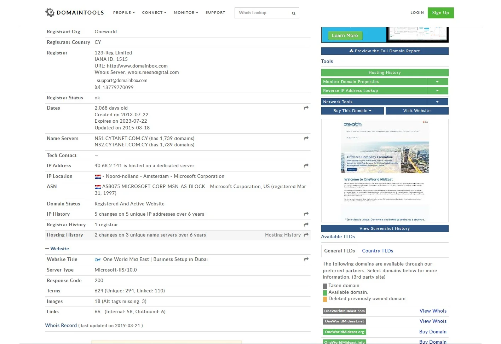Open the Support menu item
The width and height of the screenshot is (501, 344).
[x=215, y=13]
